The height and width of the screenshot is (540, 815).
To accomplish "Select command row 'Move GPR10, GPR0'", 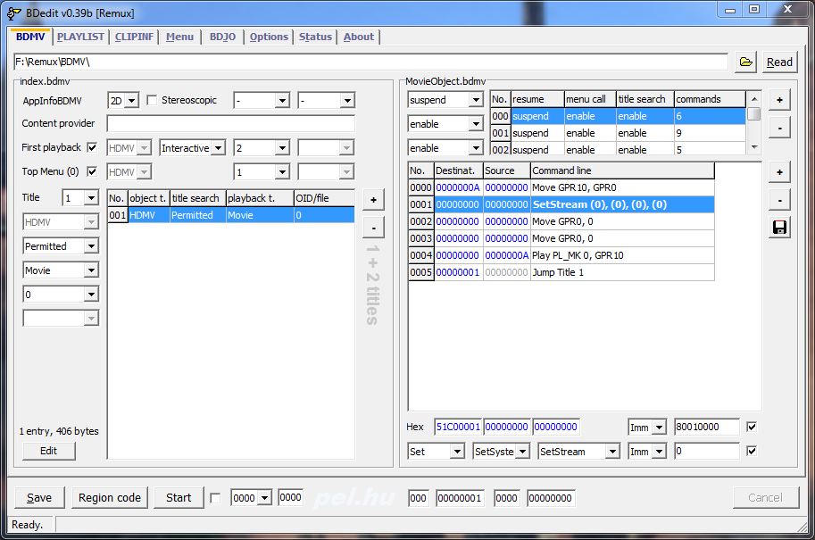I will pos(561,187).
